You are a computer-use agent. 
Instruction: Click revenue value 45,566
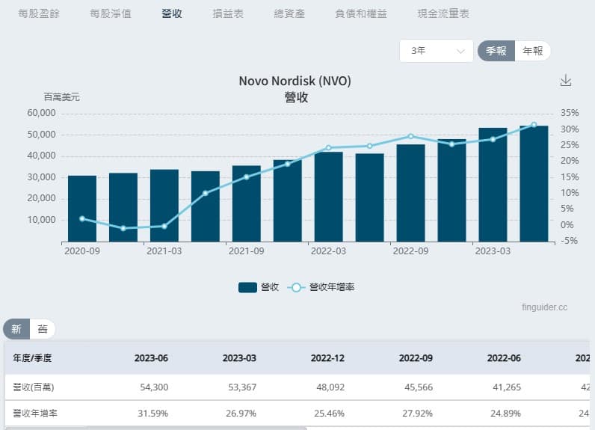point(419,387)
